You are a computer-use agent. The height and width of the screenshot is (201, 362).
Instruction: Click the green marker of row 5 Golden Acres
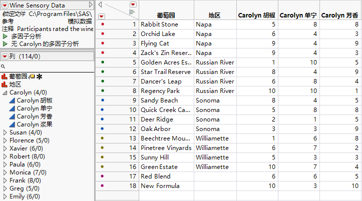(103, 62)
